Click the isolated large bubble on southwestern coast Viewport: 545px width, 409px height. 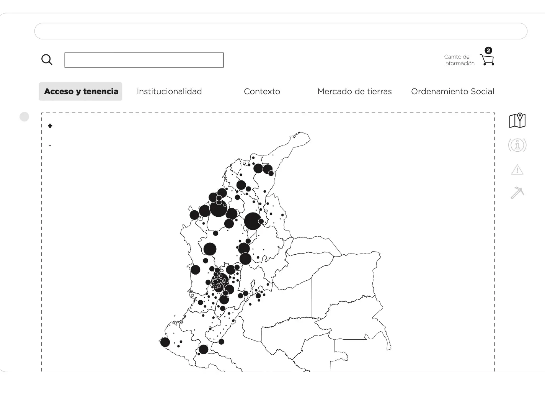tap(165, 342)
